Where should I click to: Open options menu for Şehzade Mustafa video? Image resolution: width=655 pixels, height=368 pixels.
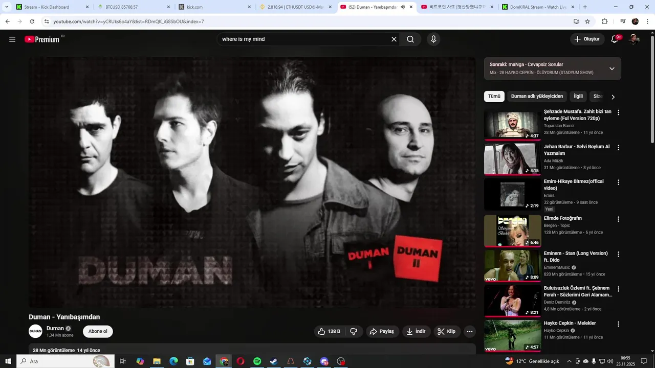tap(618, 112)
